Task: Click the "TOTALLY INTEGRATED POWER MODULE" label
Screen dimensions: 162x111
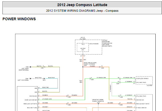Action: 107,42
